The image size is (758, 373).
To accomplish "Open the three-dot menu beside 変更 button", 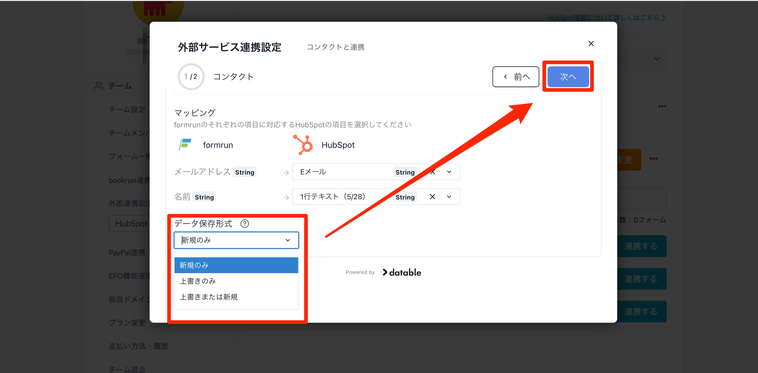I will (x=654, y=159).
